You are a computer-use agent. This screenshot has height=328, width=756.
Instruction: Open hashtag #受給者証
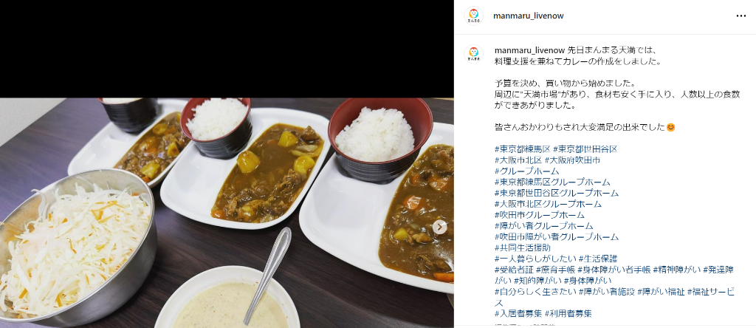514,270
